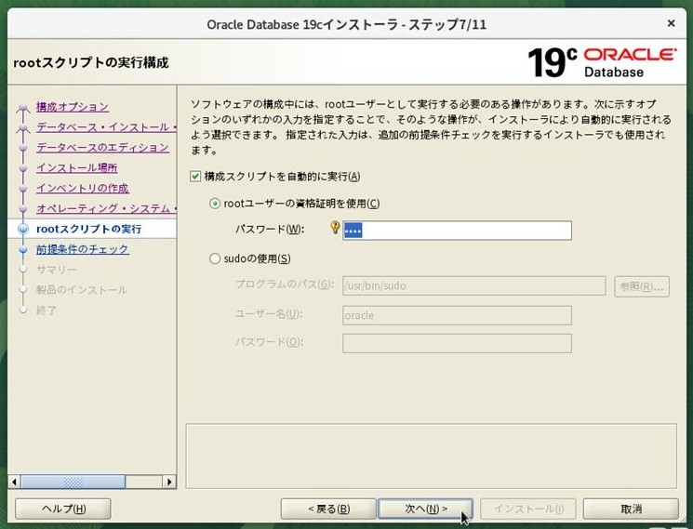The image size is (693, 529).
Task: Click the message area at bottom
Action: (432, 456)
